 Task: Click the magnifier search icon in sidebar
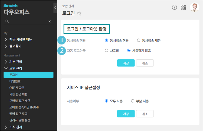pyautogui.click(x=7, y=21)
